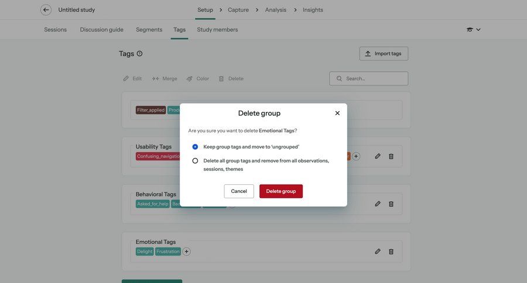Image resolution: width=527 pixels, height=283 pixels.
Task: Click the Cancel button in dialog
Action: click(239, 191)
